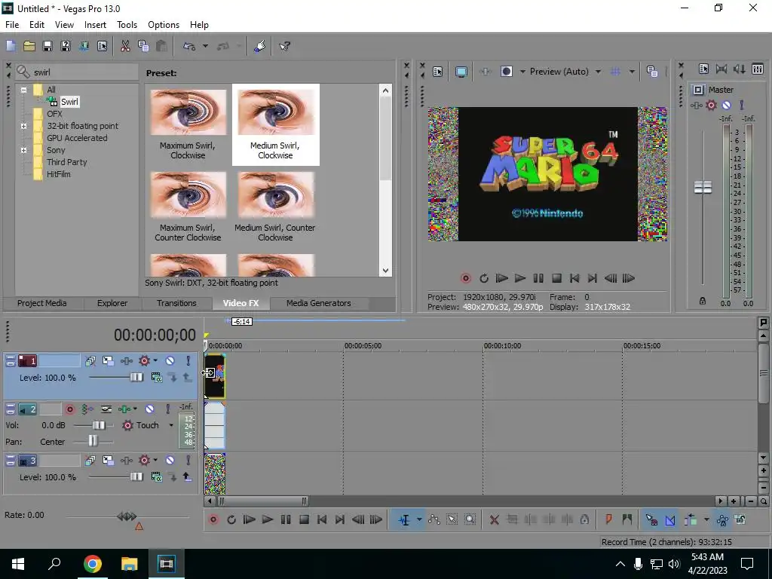Copy preview snapshot to clipboard

652,72
